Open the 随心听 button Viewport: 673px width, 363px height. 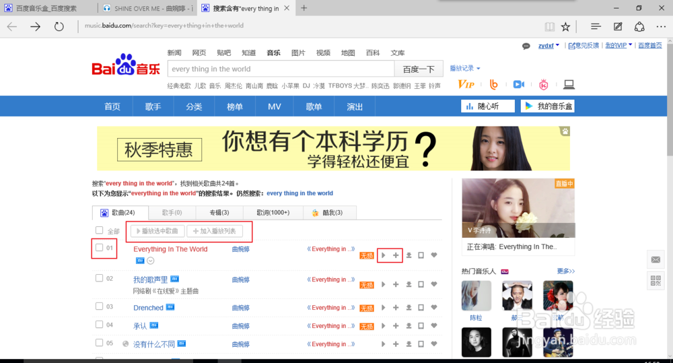tap(487, 106)
